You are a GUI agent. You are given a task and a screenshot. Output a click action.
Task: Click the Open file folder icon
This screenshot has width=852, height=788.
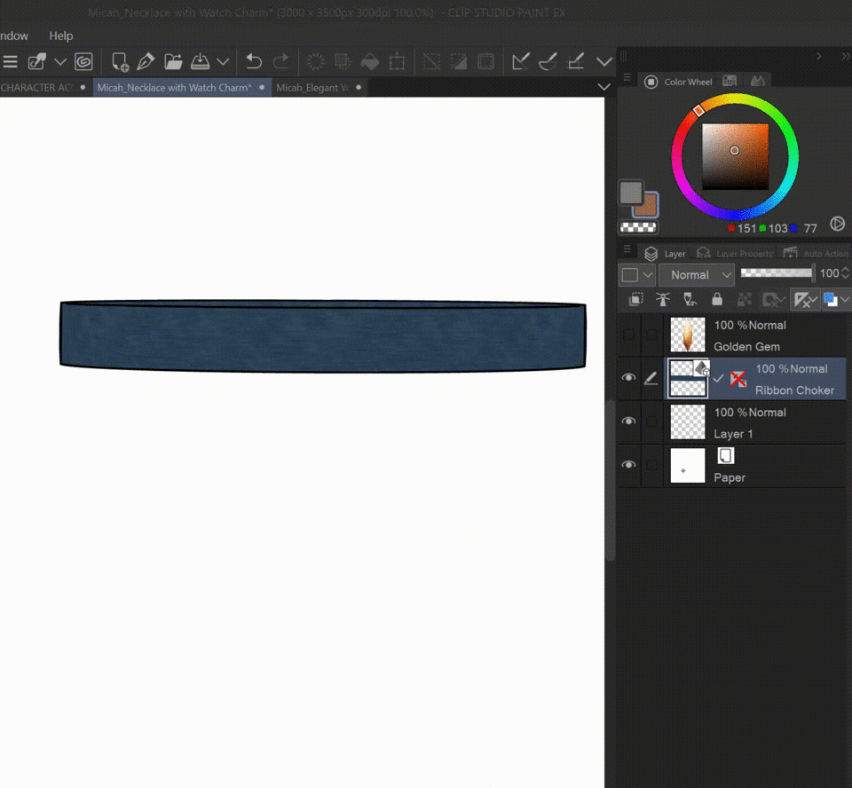173,61
